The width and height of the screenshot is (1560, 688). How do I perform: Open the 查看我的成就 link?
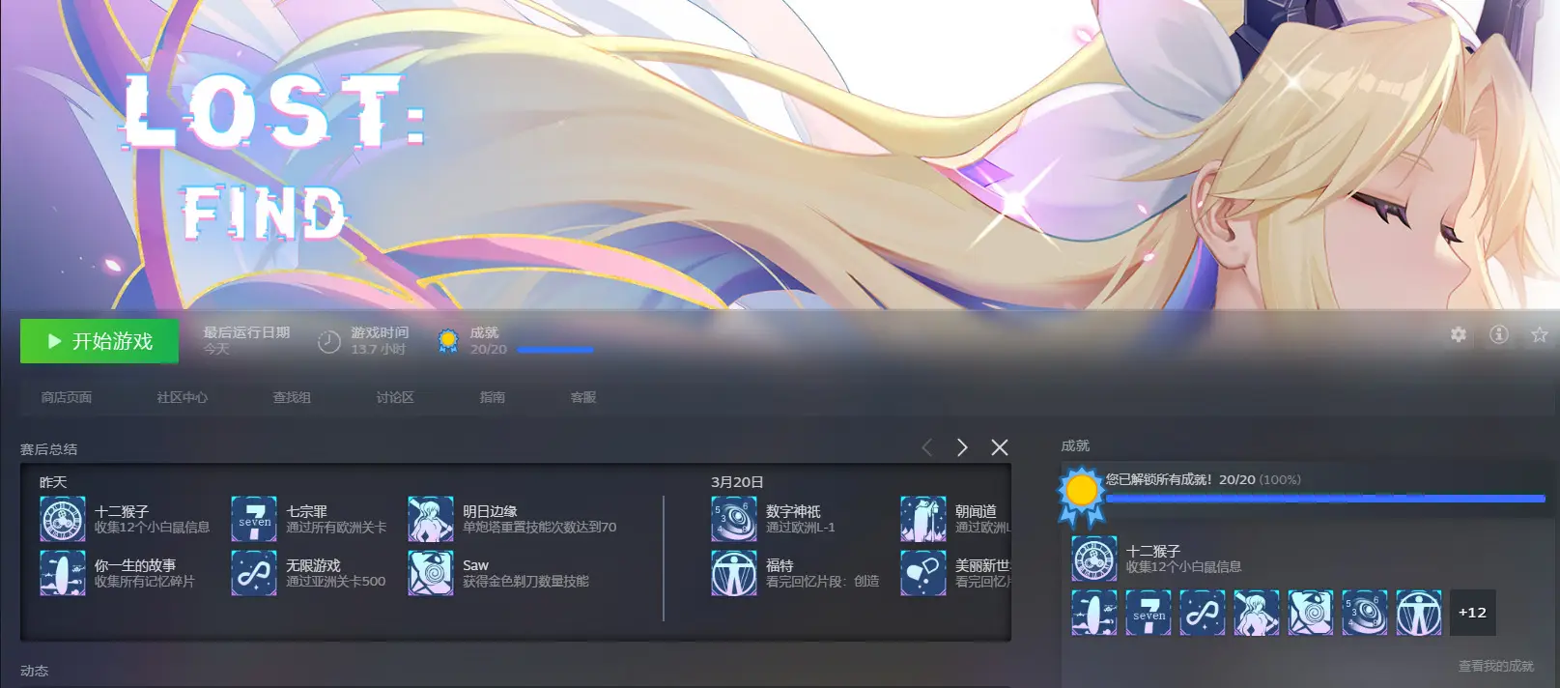[x=1496, y=666]
